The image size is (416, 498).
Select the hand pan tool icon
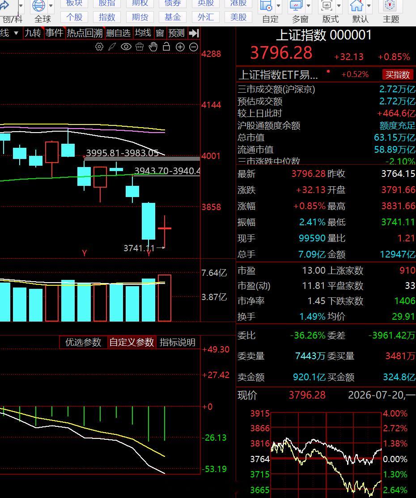click(153, 47)
